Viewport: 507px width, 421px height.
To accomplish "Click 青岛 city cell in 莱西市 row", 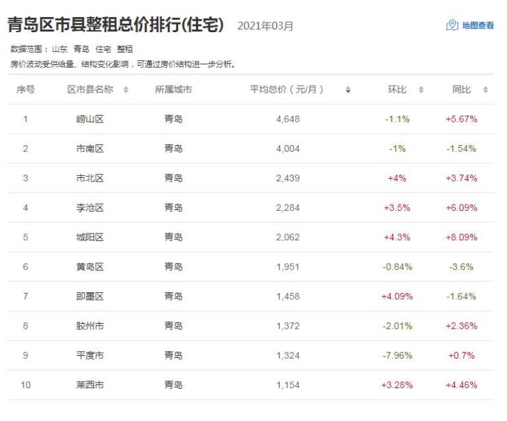I will [173, 385].
